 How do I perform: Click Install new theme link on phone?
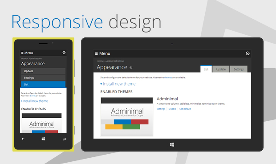pyautogui.click(x=36, y=101)
